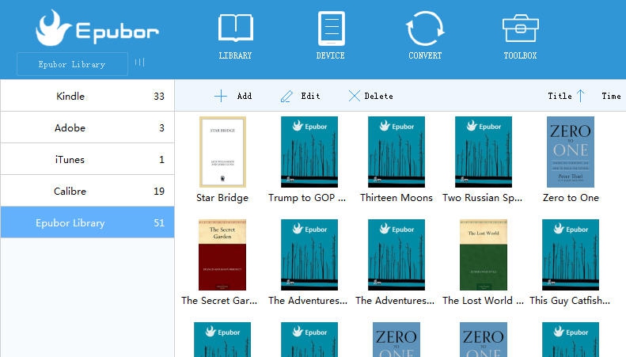626x357 pixels.
Task: Select the iTunes library
Action: tap(87, 159)
